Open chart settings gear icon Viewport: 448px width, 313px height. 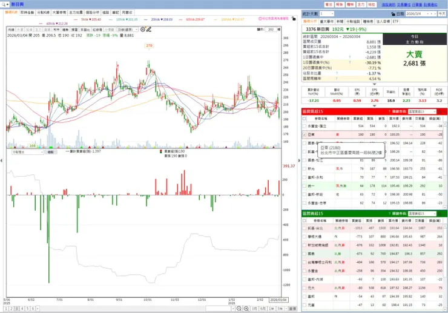142,29
